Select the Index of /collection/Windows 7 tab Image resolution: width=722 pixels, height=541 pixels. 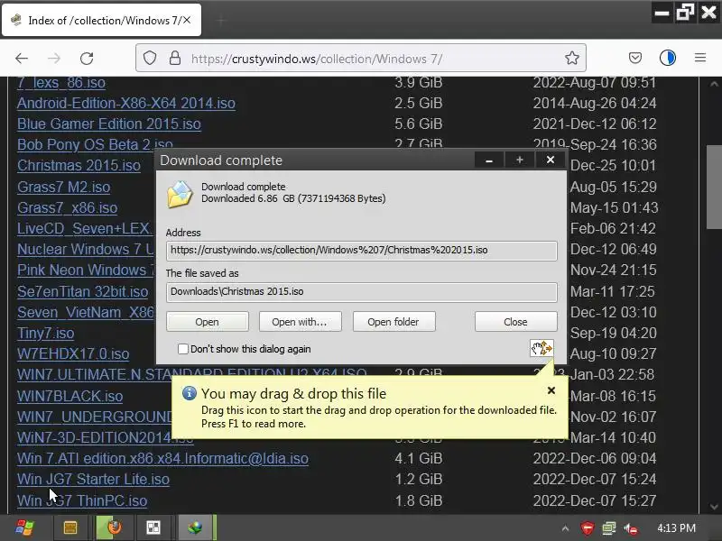pos(102,20)
